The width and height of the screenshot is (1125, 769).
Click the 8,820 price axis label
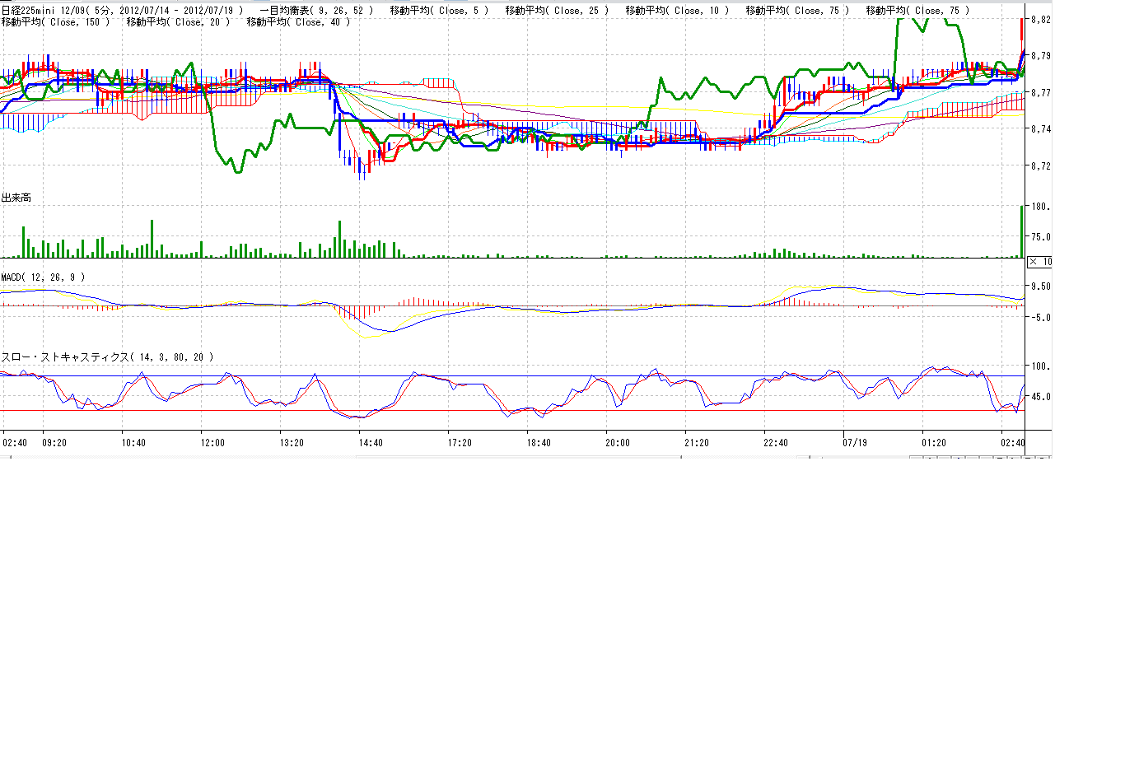tap(1040, 20)
